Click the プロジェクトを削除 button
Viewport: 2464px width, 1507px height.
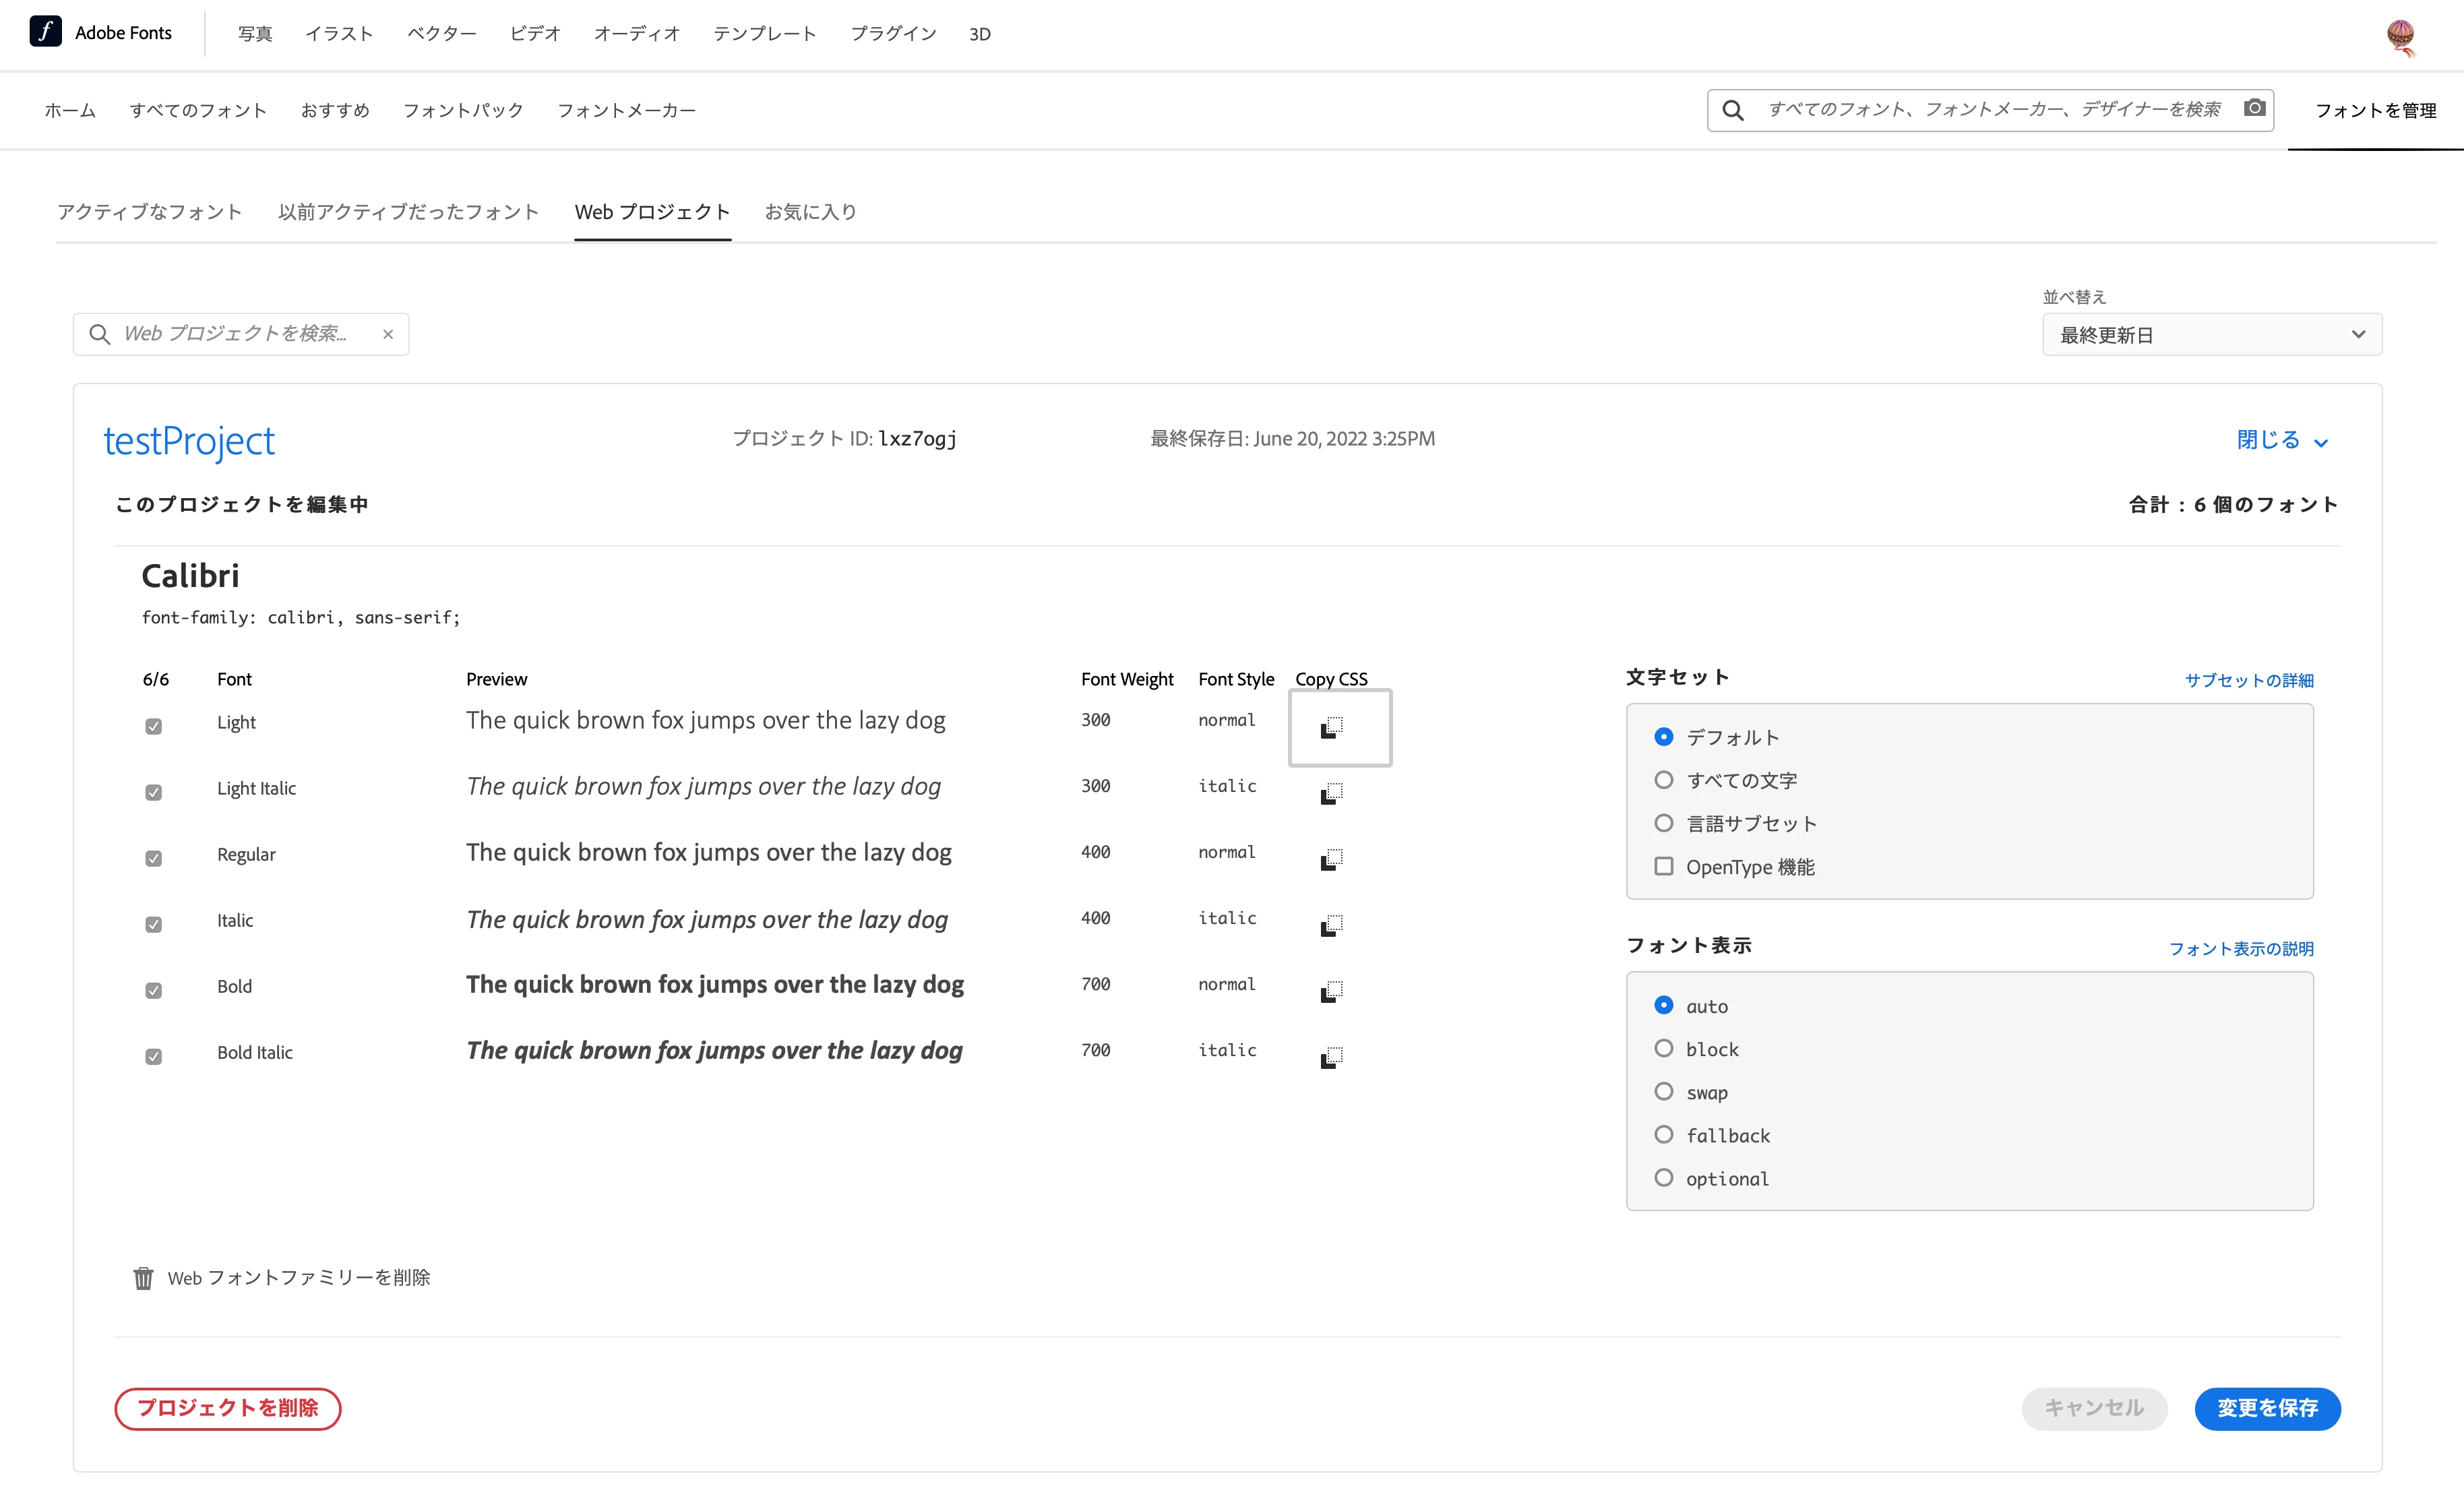228,1408
